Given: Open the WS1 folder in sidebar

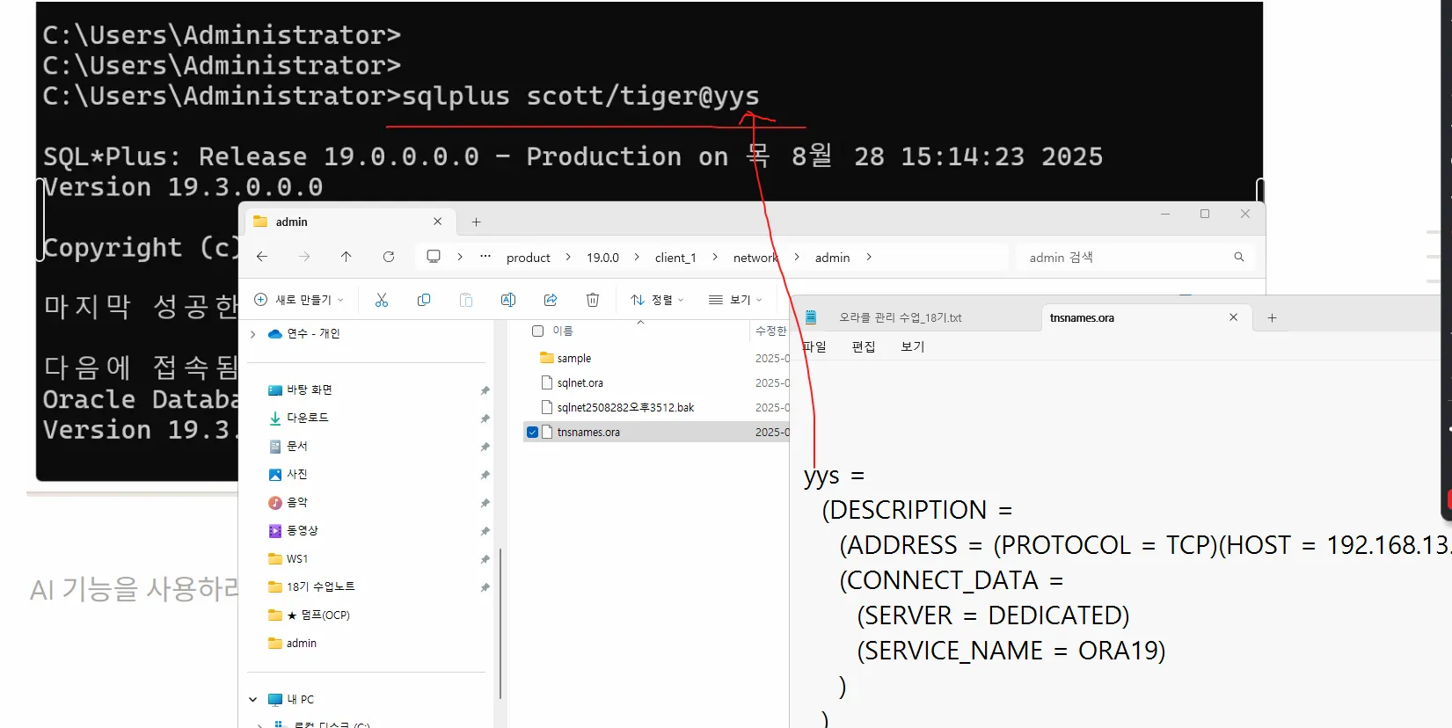Looking at the screenshot, I should [296, 559].
